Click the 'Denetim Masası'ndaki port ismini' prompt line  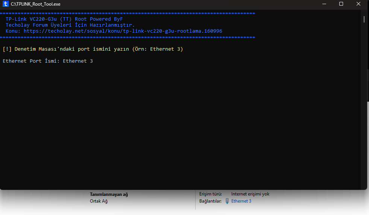pyautogui.click(x=93, y=49)
